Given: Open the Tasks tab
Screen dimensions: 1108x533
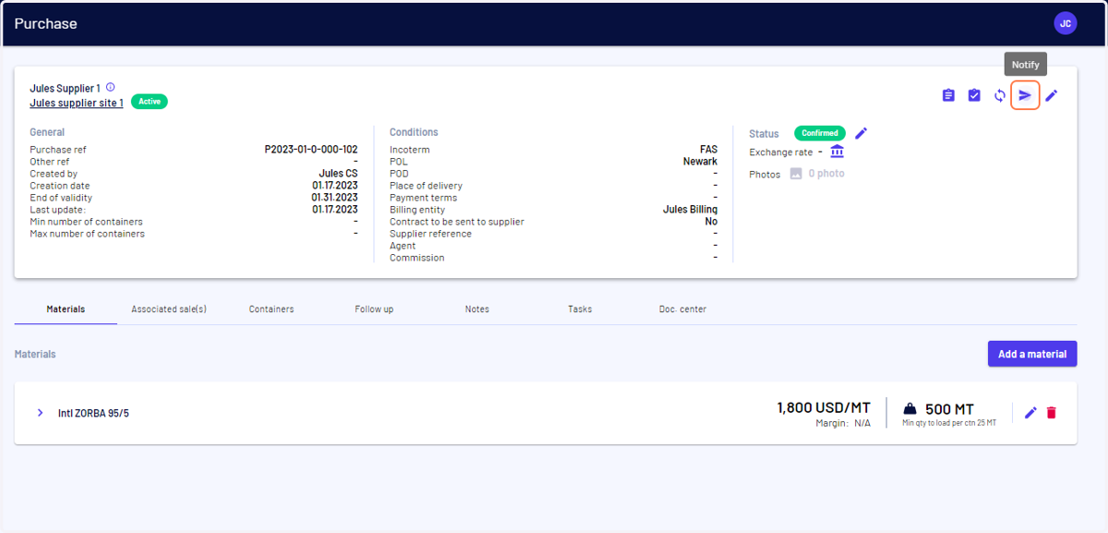Looking at the screenshot, I should point(580,309).
